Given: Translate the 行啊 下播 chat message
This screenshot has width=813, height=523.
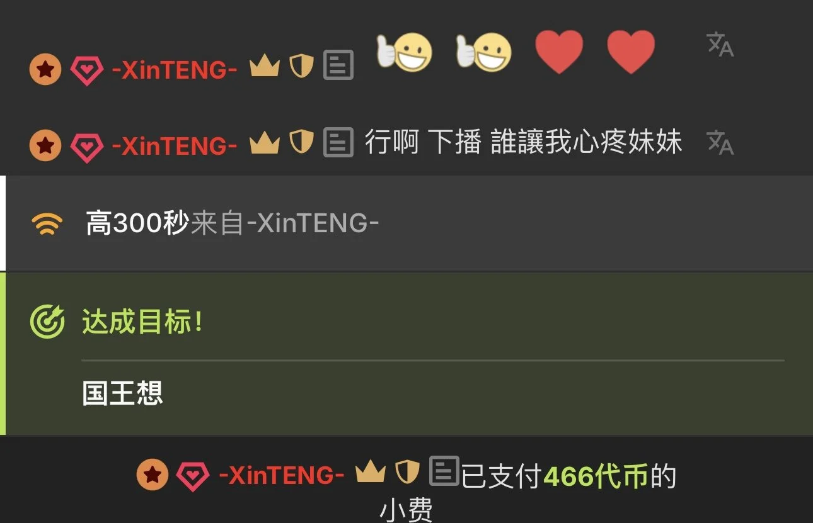Looking at the screenshot, I should pyautogui.click(x=720, y=143).
